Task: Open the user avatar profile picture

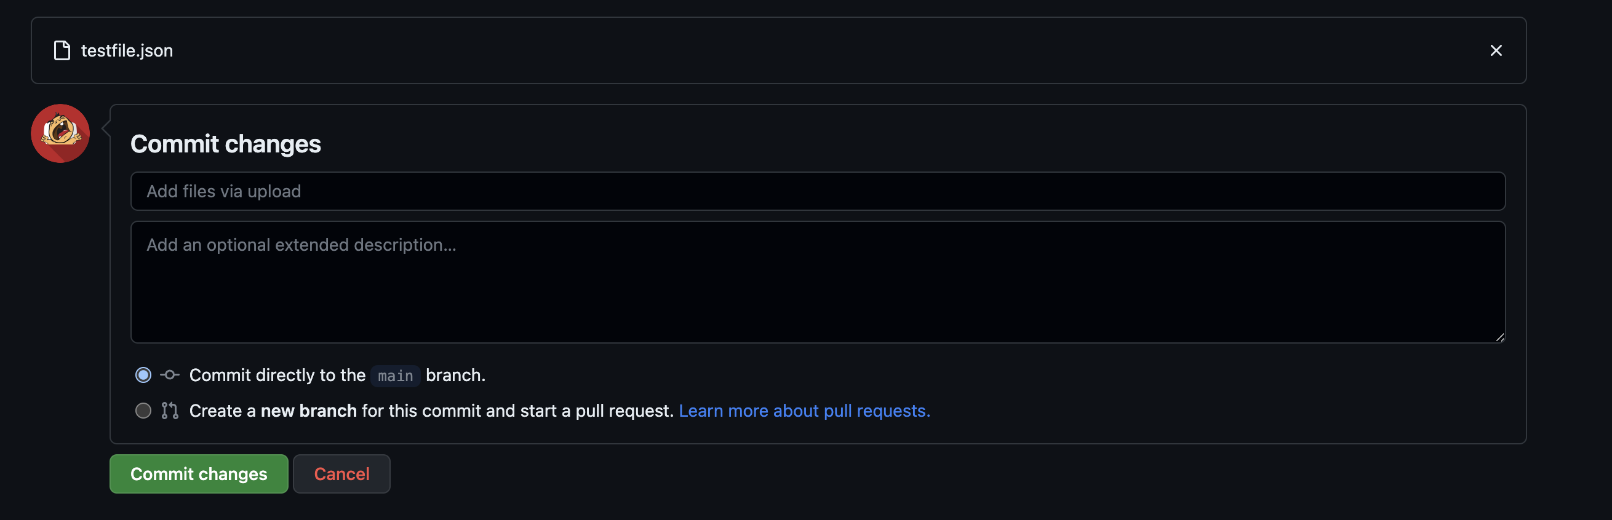Action: click(x=60, y=134)
